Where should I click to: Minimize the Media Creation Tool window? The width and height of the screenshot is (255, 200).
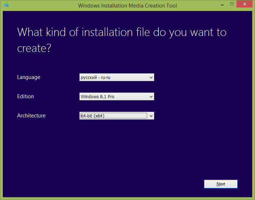222,5
